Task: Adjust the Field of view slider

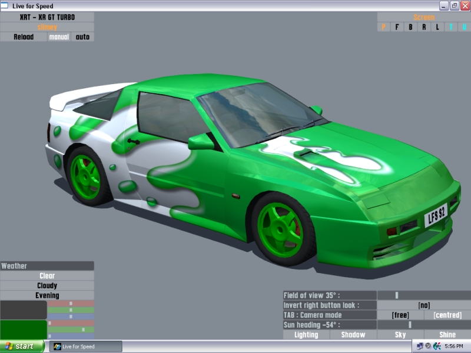Action: [424, 295]
